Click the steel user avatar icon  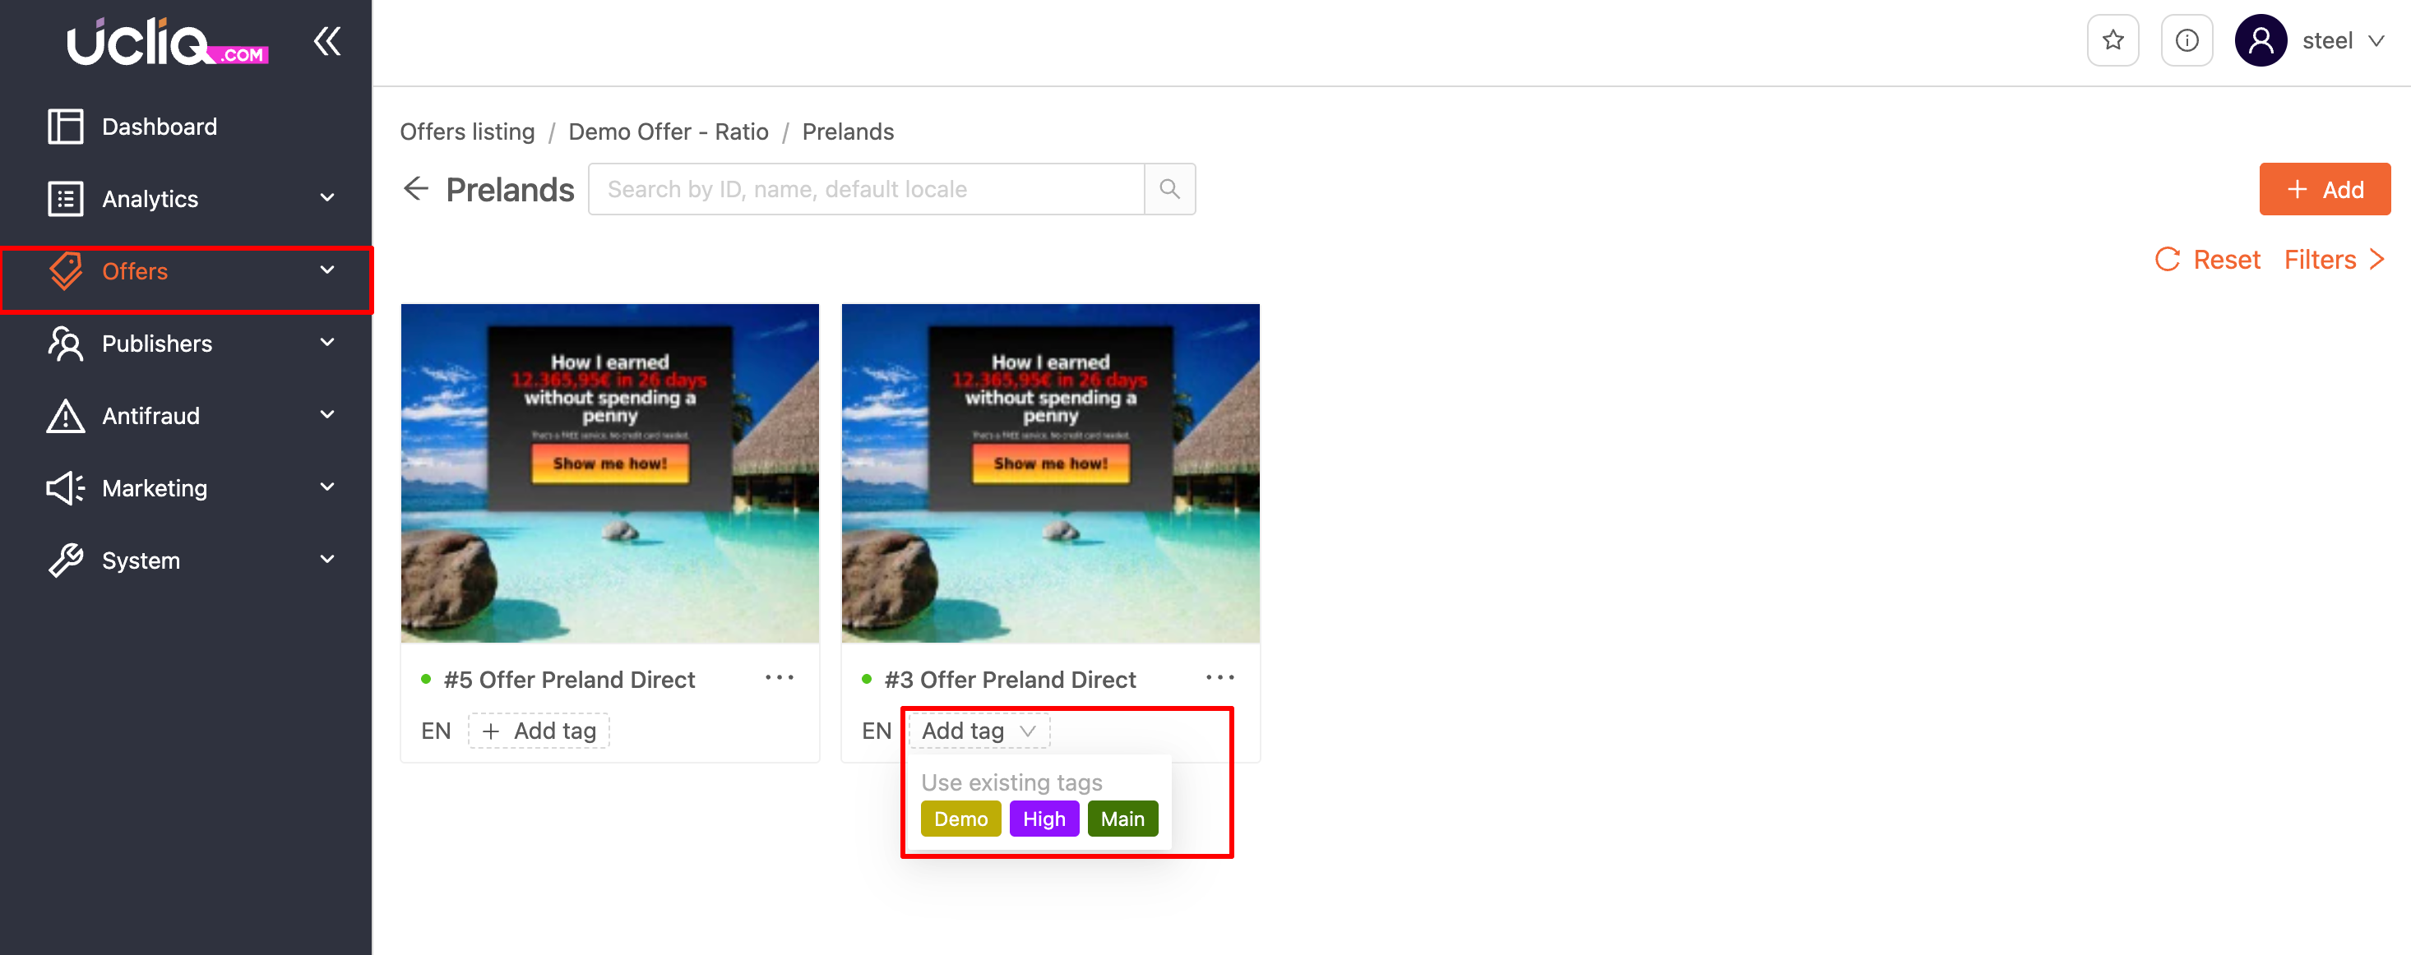(x=2260, y=40)
